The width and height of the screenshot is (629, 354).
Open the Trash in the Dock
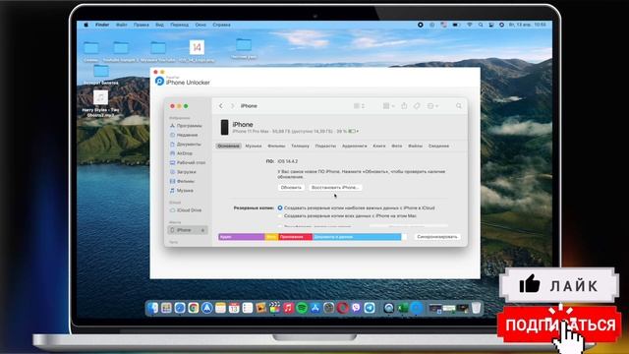point(476,308)
